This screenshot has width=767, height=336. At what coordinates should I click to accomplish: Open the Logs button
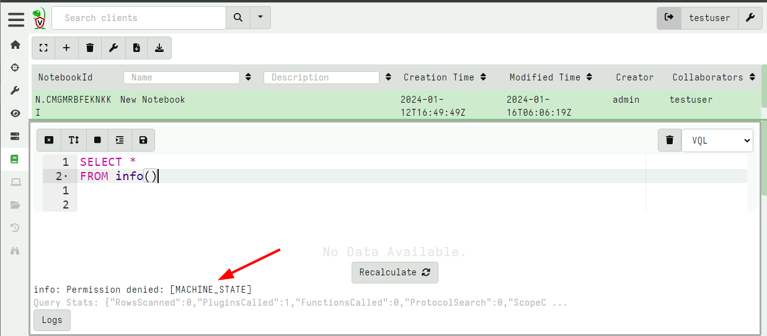[x=52, y=320]
